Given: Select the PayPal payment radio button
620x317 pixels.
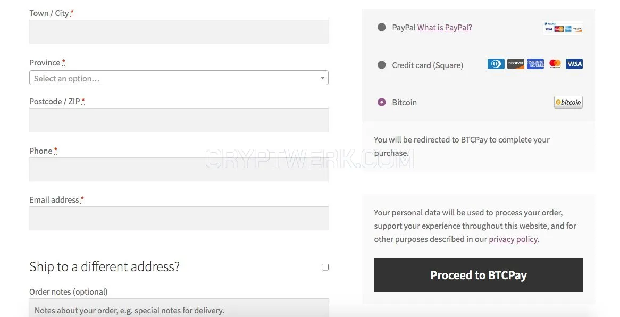Looking at the screenshot, I should [382, 27].
